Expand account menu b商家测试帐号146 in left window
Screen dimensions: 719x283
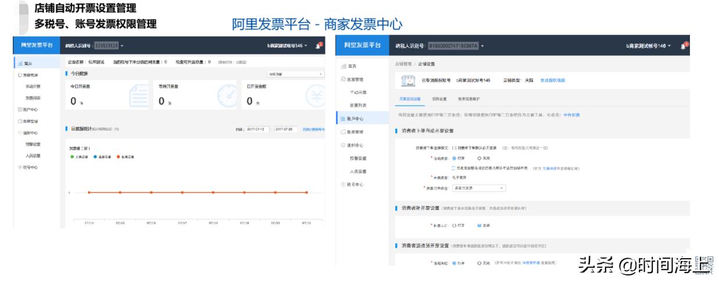[287, 45]
